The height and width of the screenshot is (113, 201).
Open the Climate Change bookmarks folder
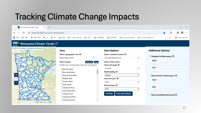[75, 38]
